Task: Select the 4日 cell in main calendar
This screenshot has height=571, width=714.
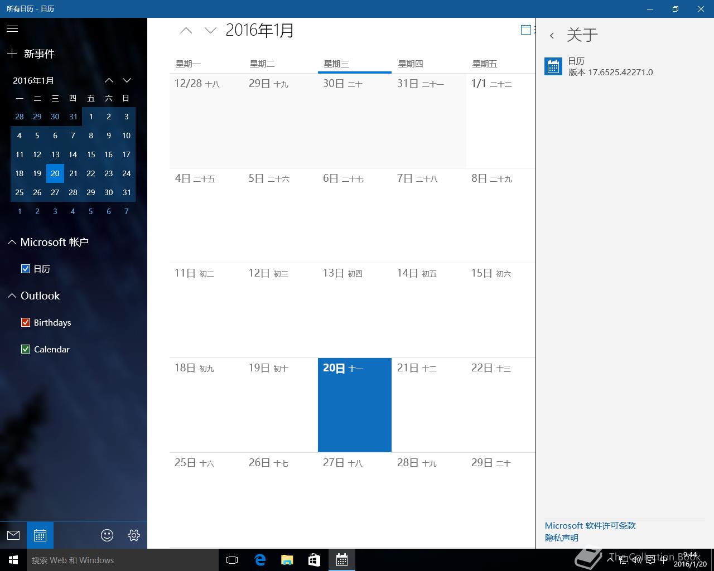Action: tap(206, 215)
